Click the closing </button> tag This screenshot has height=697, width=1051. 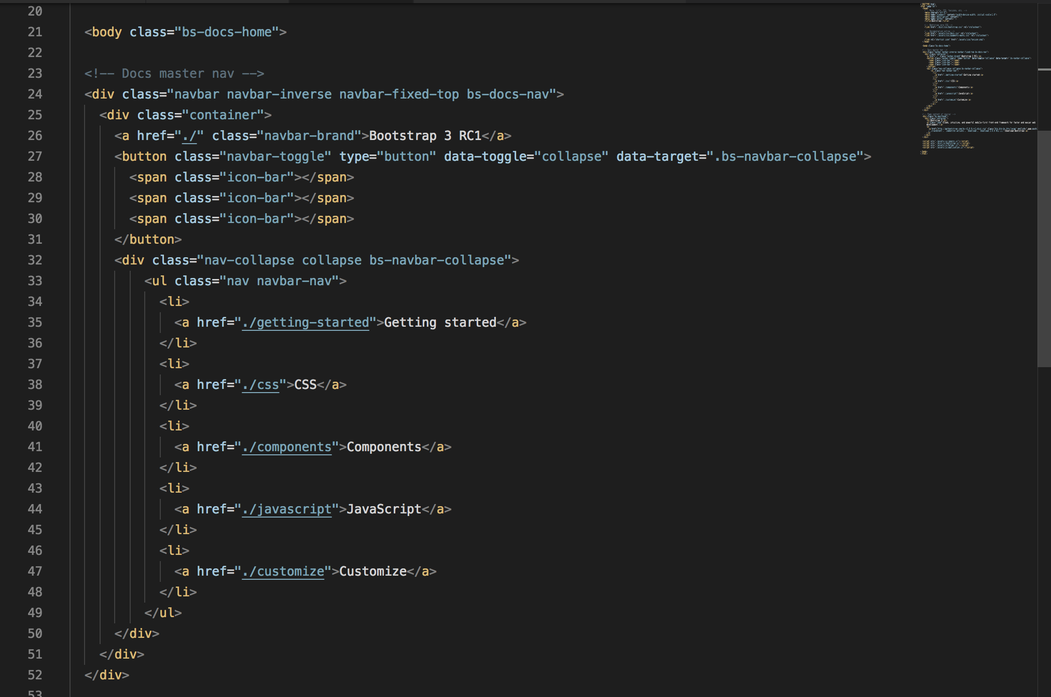[x=148, y=240]
